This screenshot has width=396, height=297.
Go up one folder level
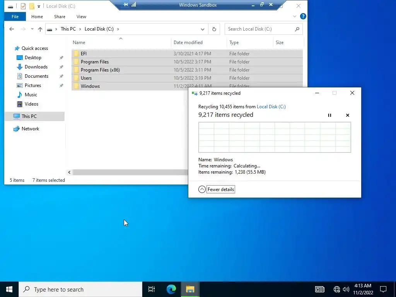(40, 29)
